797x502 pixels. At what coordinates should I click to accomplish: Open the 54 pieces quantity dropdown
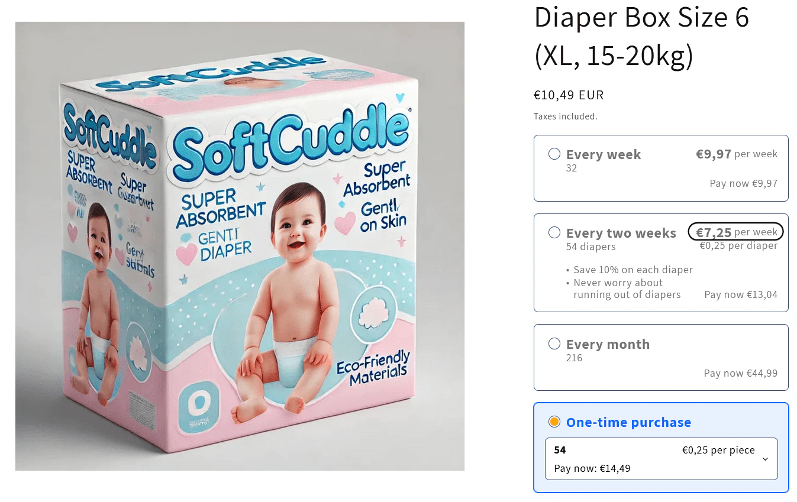pos(661,459)
